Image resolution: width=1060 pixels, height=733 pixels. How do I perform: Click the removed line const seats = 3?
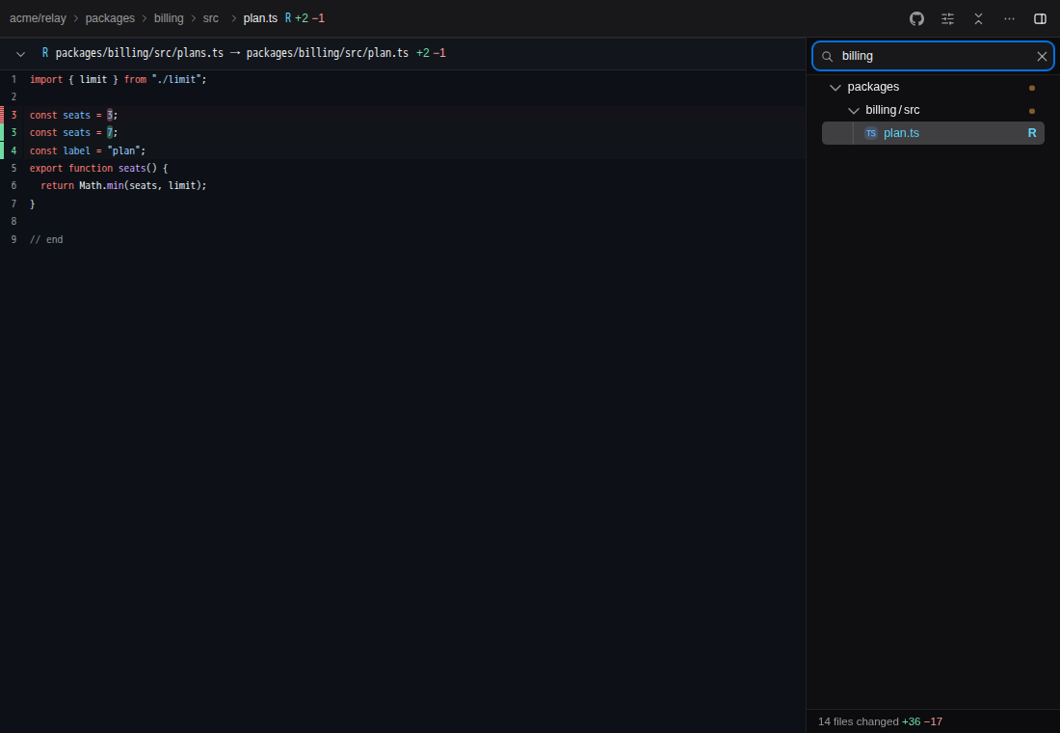point(403,115)
